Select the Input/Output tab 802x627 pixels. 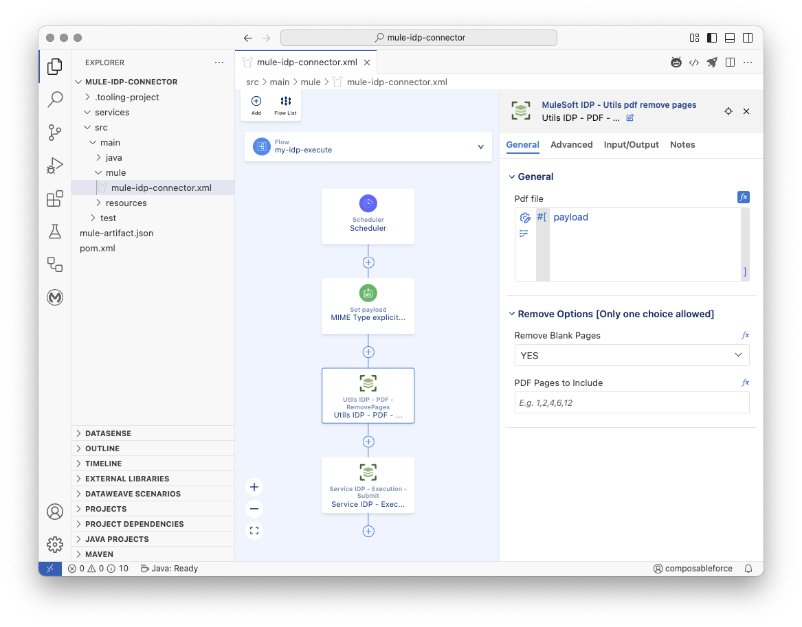[631, 145]
